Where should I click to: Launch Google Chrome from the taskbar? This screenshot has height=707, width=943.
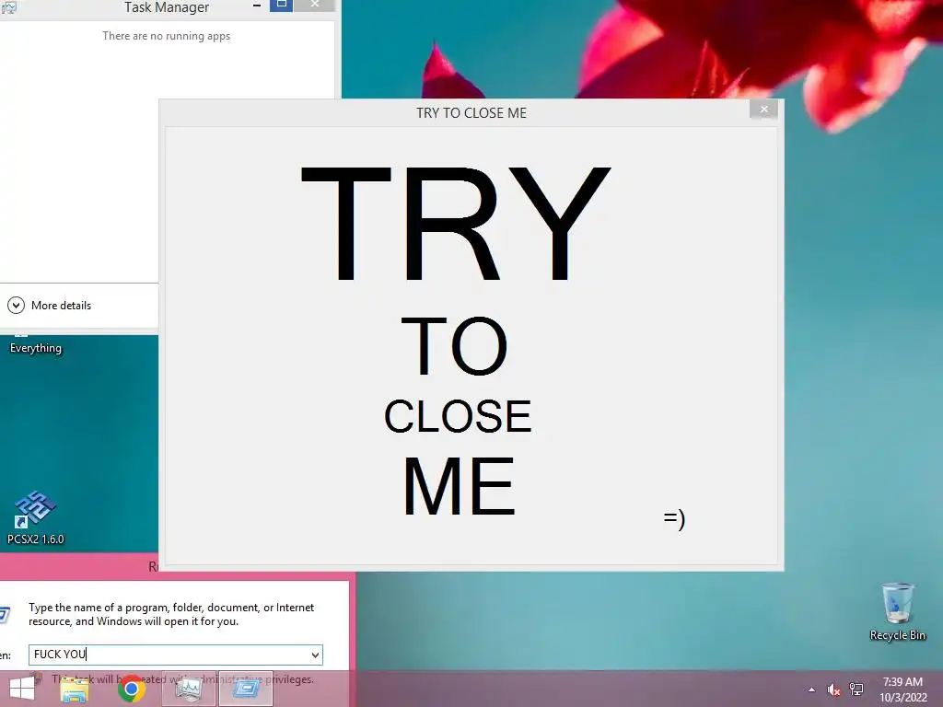coord(132,689)
